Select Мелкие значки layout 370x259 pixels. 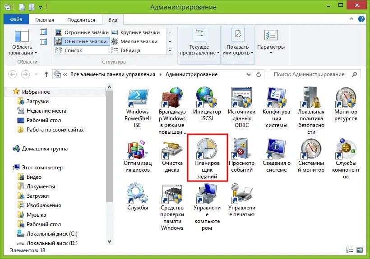[134, 41]
